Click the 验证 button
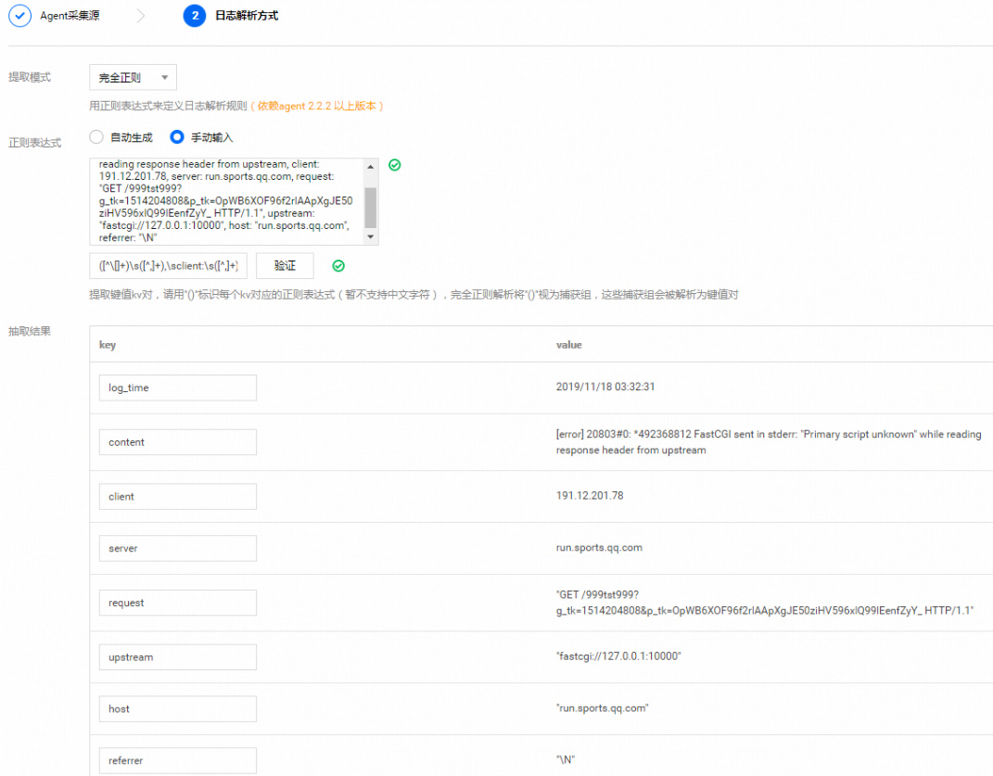 click(x=285, y=266)
